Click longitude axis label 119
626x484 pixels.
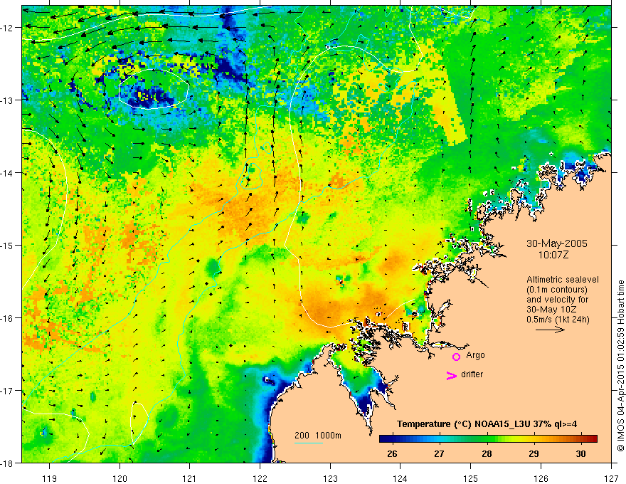50,479
